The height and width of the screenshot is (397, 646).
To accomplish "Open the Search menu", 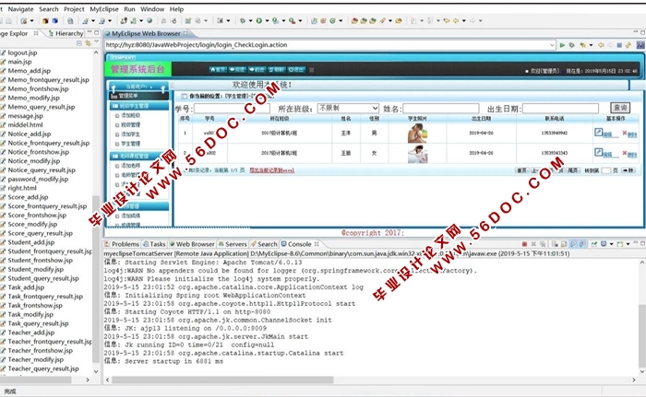I will 49,9.
